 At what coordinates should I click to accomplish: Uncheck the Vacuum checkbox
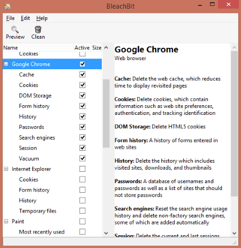coord(82,158)
